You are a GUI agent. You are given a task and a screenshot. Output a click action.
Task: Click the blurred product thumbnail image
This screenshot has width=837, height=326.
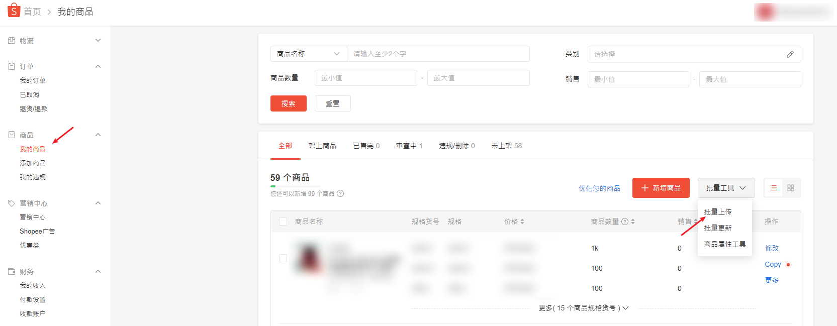click(x=309, y=257)
